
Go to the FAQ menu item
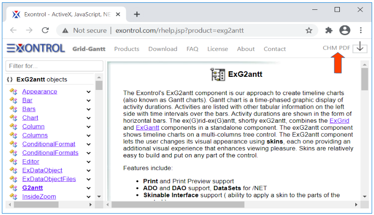click(x=192, y=49)
